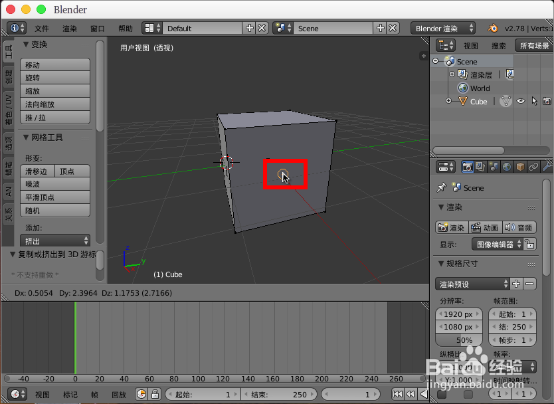Add a new screen layout next to Default
This screenshot has height=404, width=554.
250,28
